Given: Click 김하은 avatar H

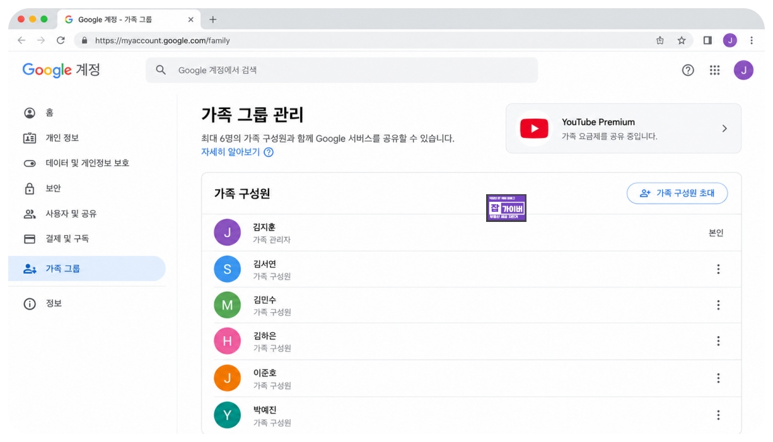Looking at the screenshot, I should pos(227,341).
